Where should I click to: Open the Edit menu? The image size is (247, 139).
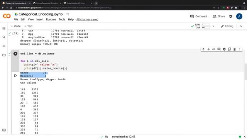click(23, 19)
